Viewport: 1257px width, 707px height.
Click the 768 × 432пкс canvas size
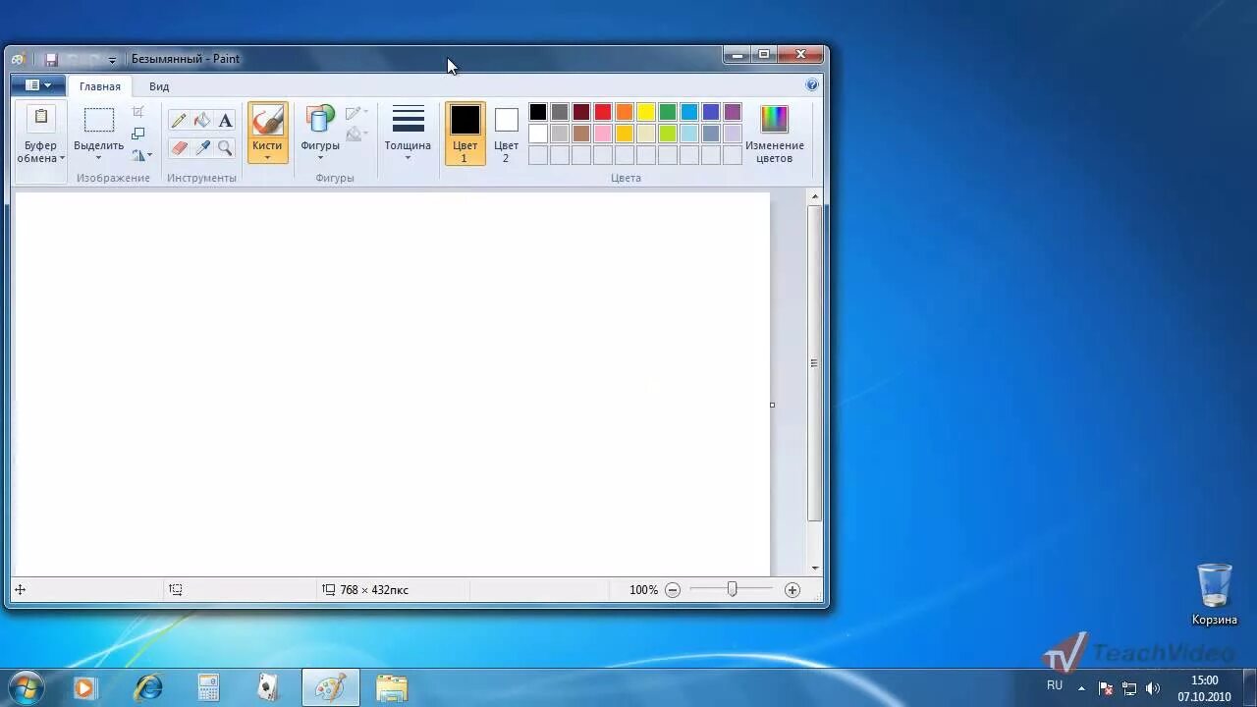pyautogui.click(x=374, y=590)
